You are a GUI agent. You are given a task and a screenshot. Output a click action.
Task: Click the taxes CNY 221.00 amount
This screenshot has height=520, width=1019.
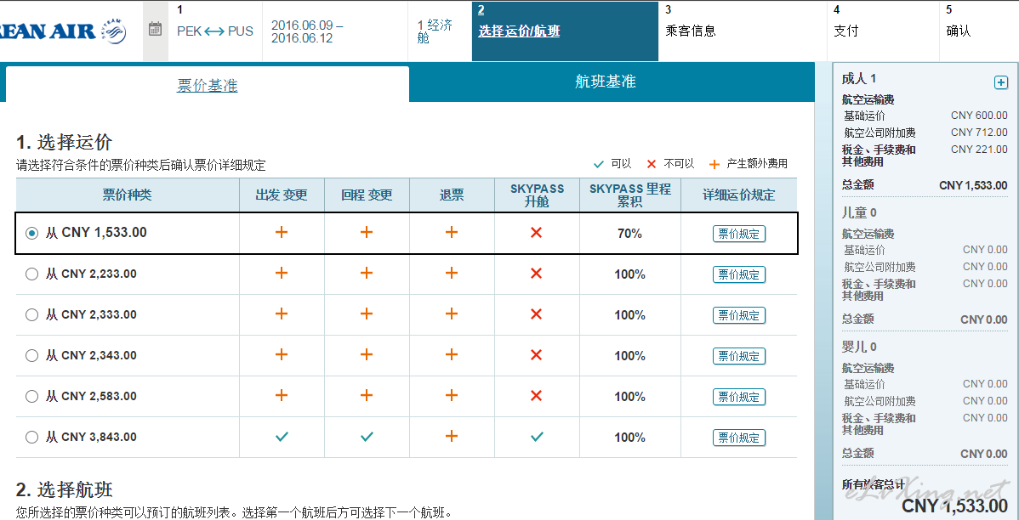[x=979, y=150]
